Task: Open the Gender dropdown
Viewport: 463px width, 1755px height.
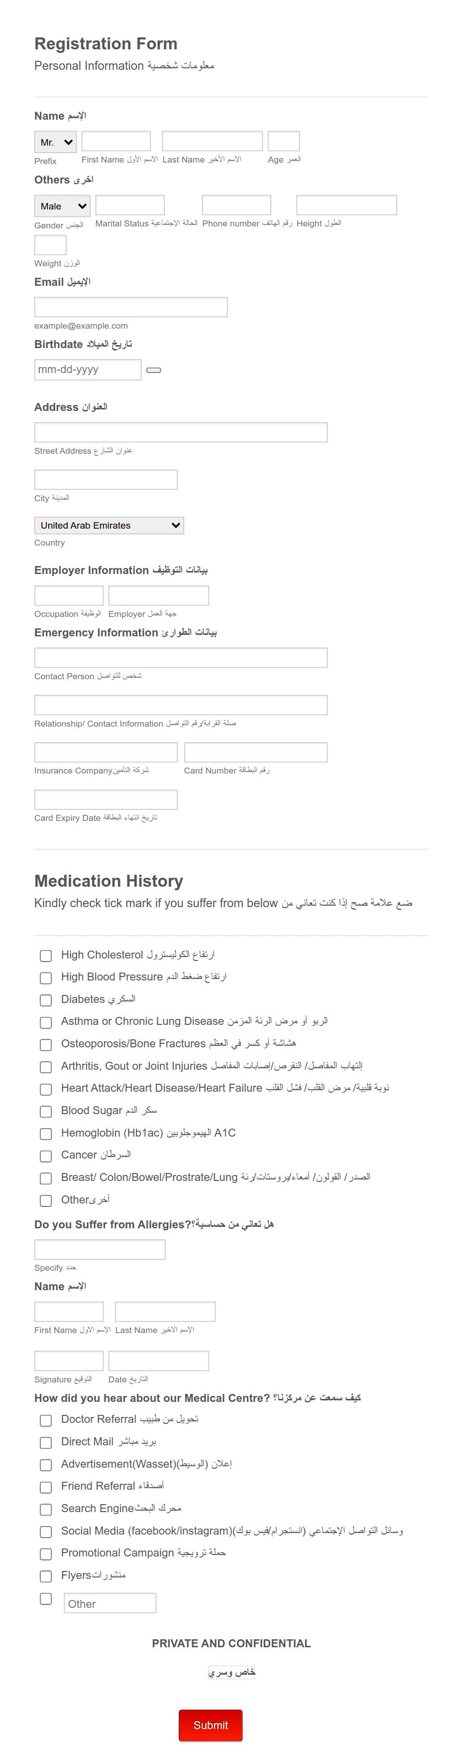Action: (x=62, y=206)
